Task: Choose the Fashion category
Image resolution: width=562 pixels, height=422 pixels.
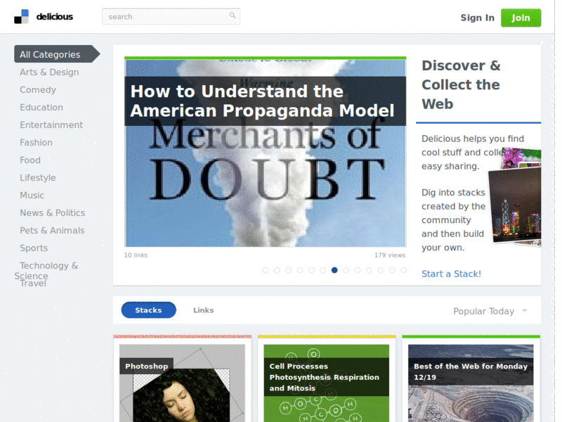Action: click(36, 143)
